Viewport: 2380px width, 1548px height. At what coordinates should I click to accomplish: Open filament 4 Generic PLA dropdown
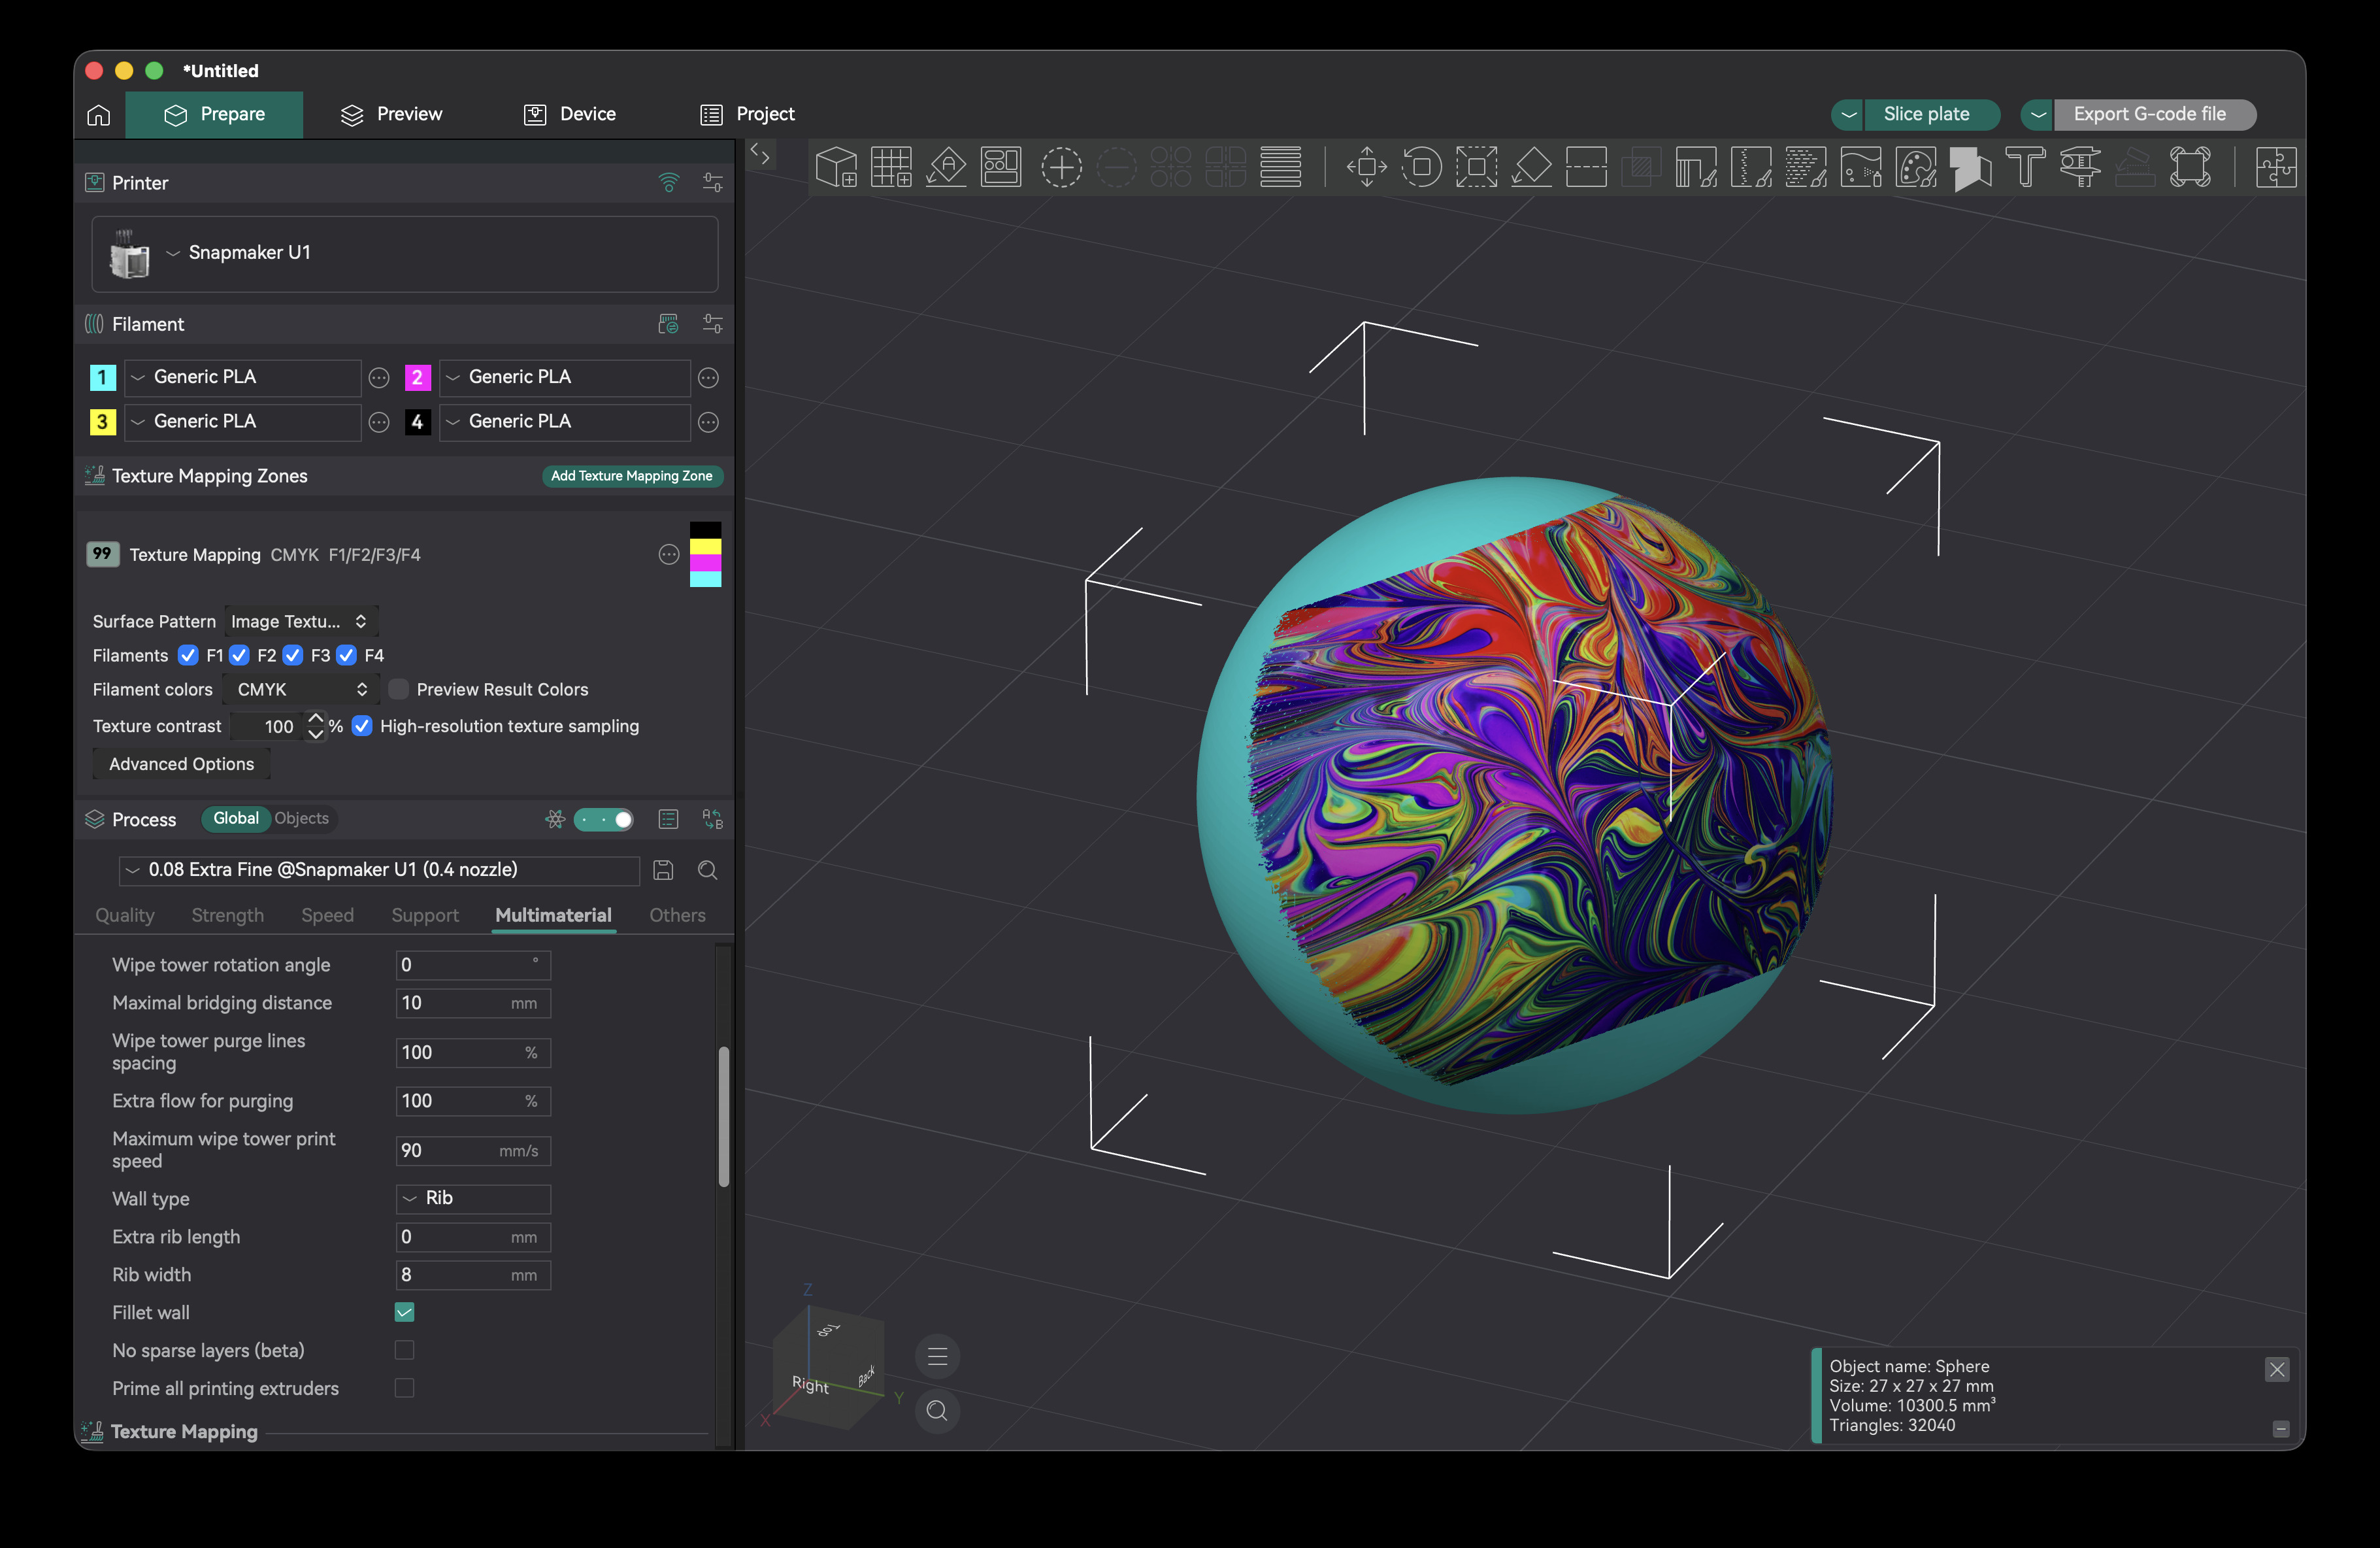[x=565, y=422]
